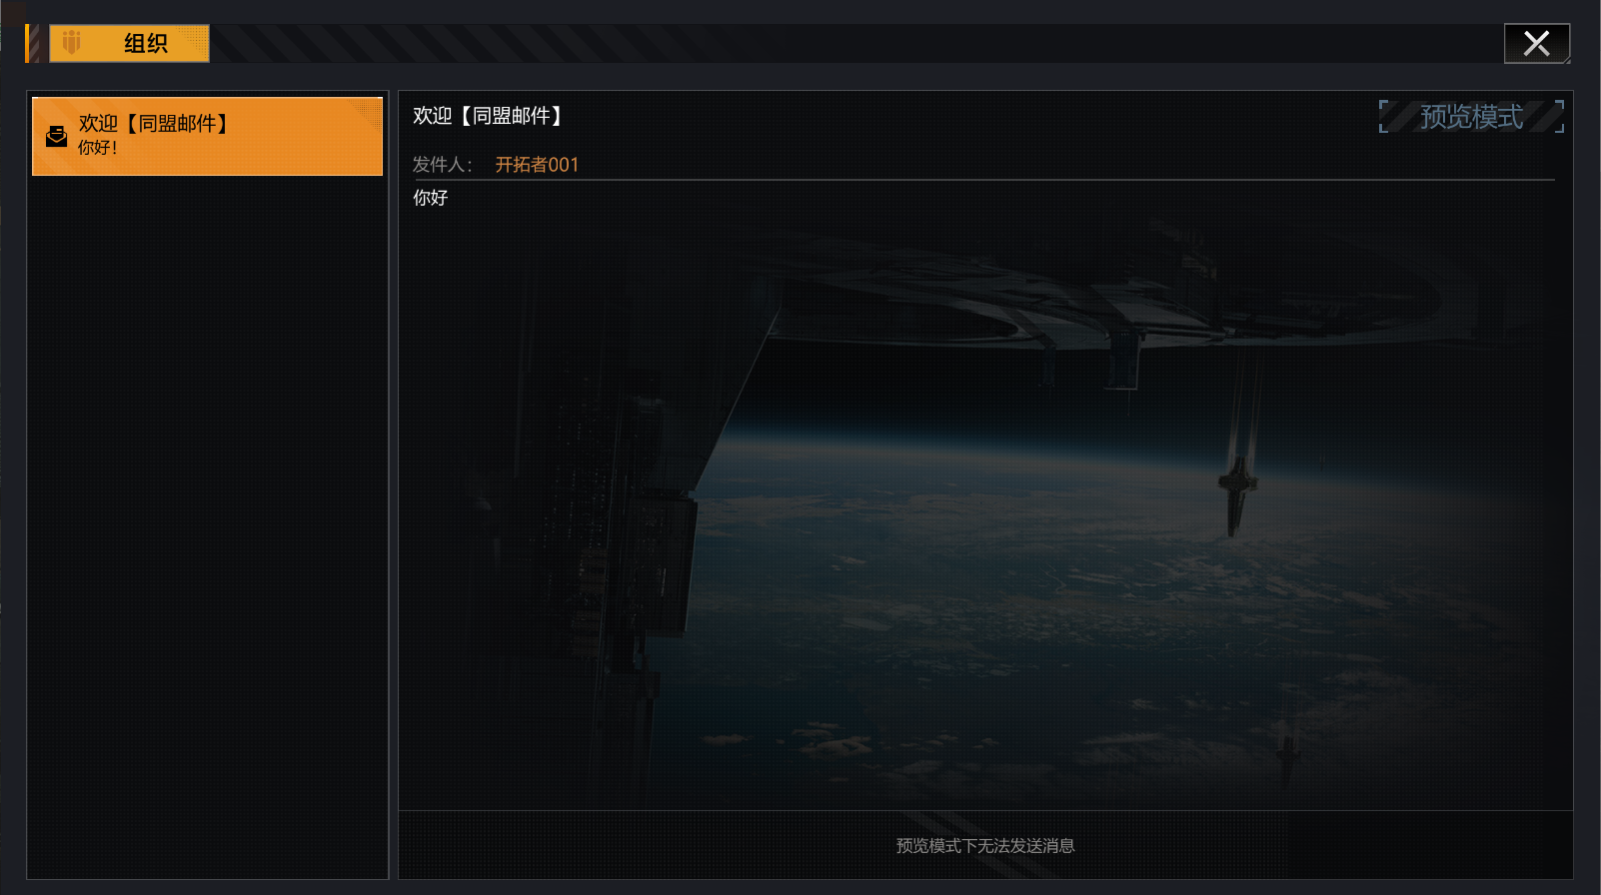
Task: Click the 预览模式下无法发送消息 notice bar
Action: [x=985, y=845]
